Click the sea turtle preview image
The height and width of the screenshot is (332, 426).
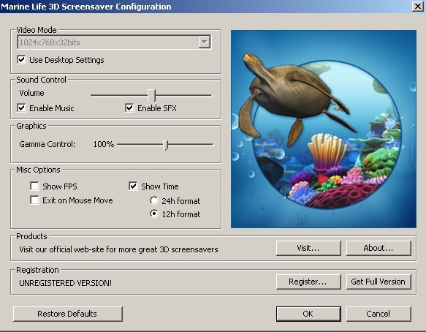point(324,129)
